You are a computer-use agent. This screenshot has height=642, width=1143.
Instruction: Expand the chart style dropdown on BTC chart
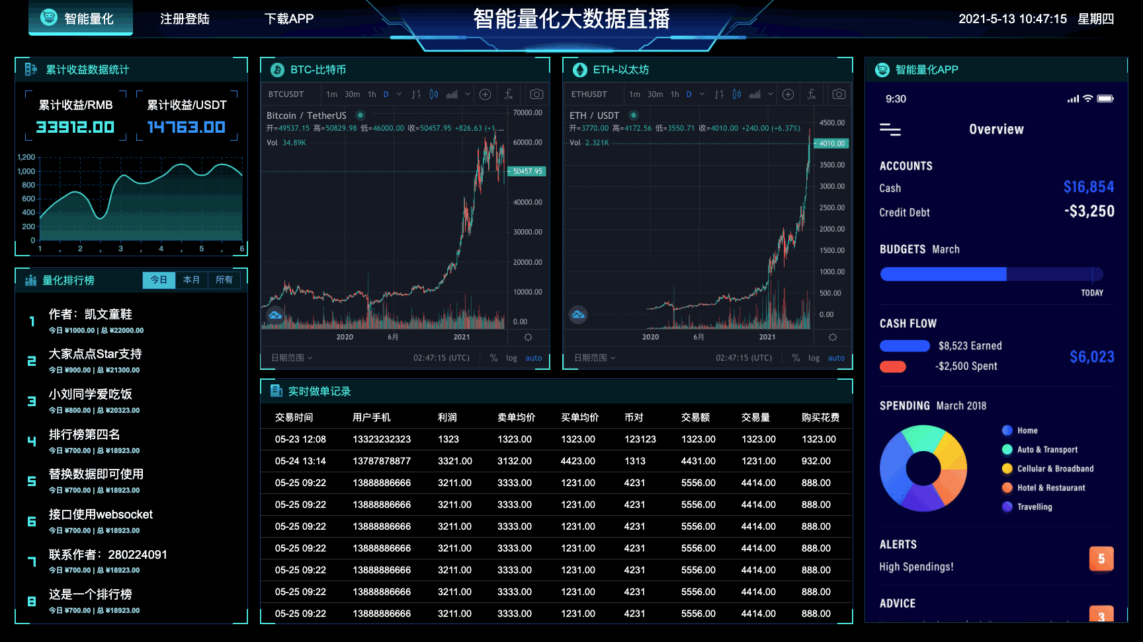[x=468, y=94]
